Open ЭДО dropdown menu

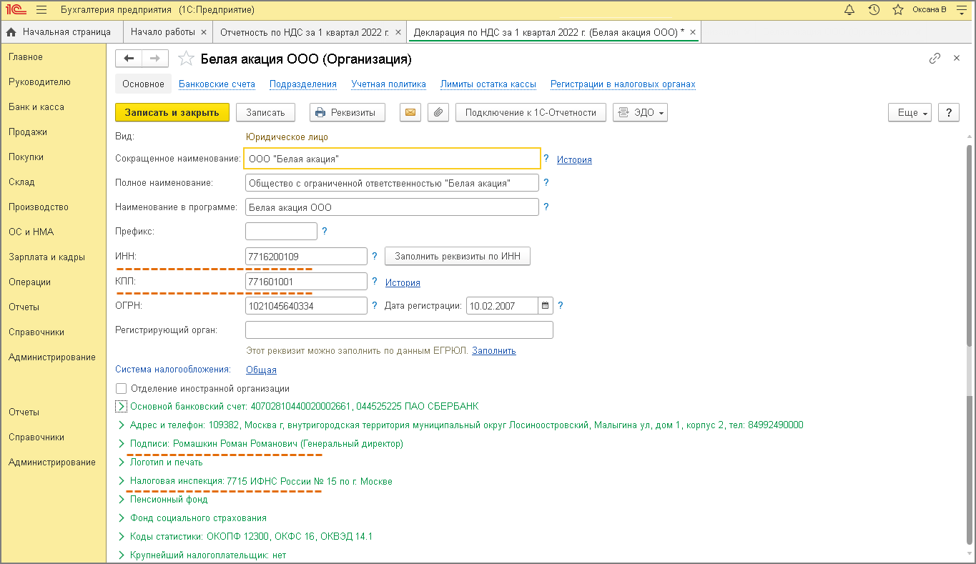(x=640, y=112)
